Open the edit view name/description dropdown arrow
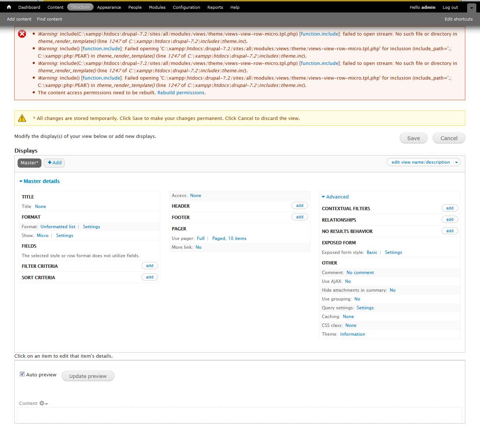Viewport: 480px width, 438px height. pyautogui.click(x=457, y=162)
